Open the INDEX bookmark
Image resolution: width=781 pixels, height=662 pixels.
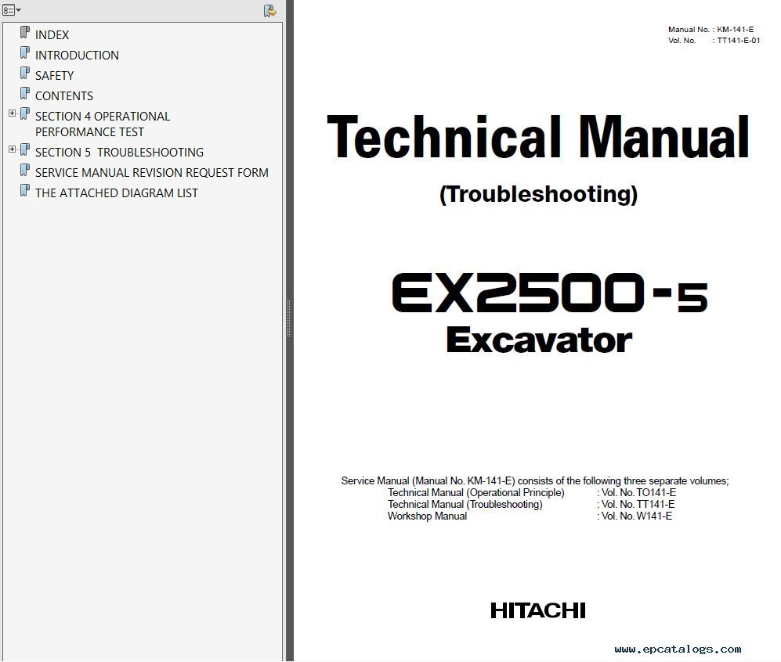[x=52, y=34]
